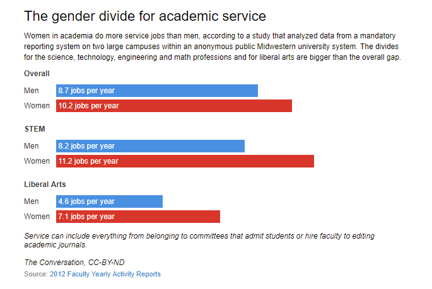Click the Women label under Liberal Arts
Image resolution: width=432 pixels, height=289 pixels.
click(x=37, y=217)
